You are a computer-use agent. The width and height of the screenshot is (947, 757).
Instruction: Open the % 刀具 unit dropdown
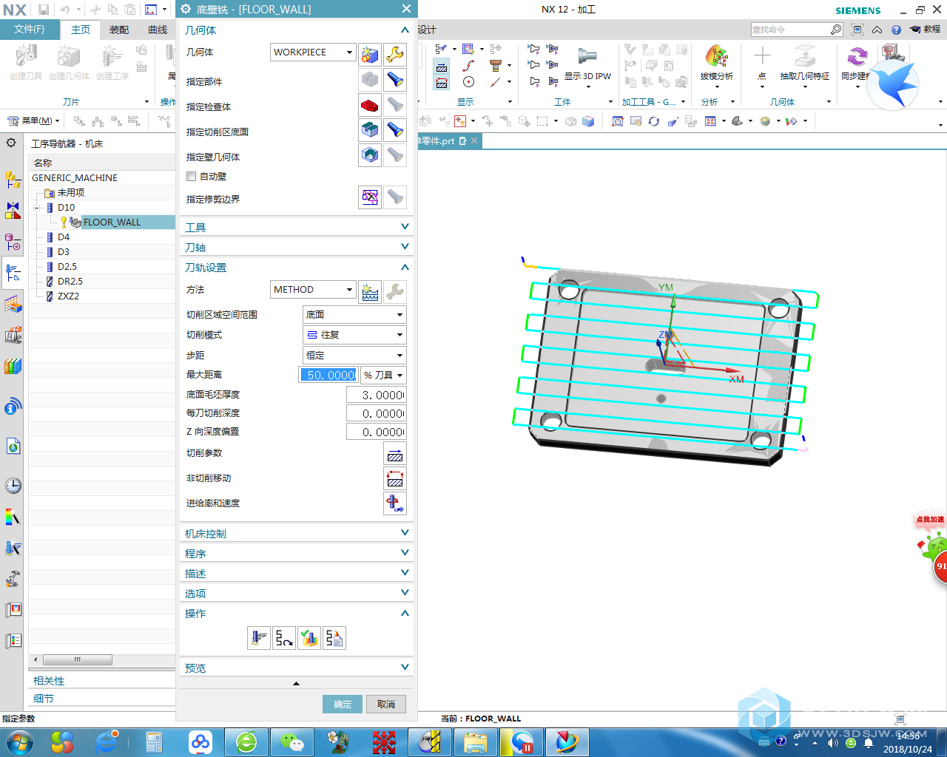point(383,376)
